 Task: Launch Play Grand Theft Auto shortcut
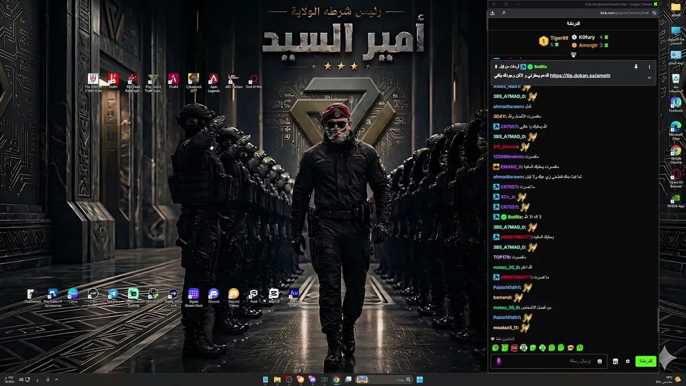153,83
